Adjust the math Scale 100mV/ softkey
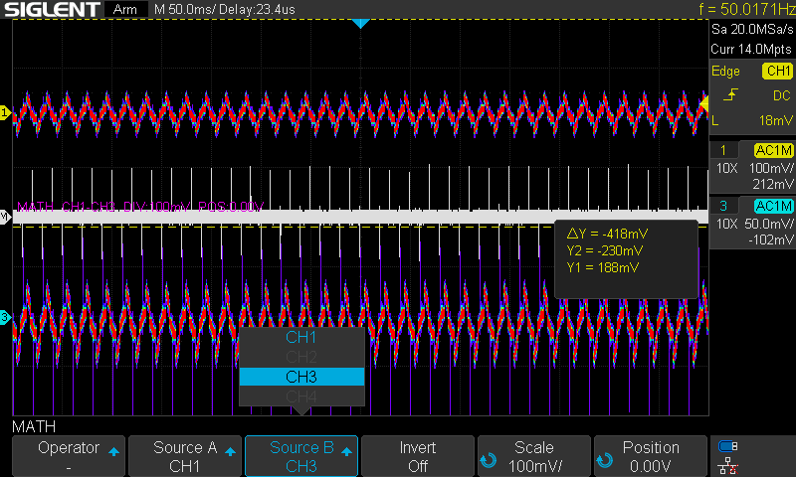Viewport: 796px width, 477px height. tap(534, 456)
